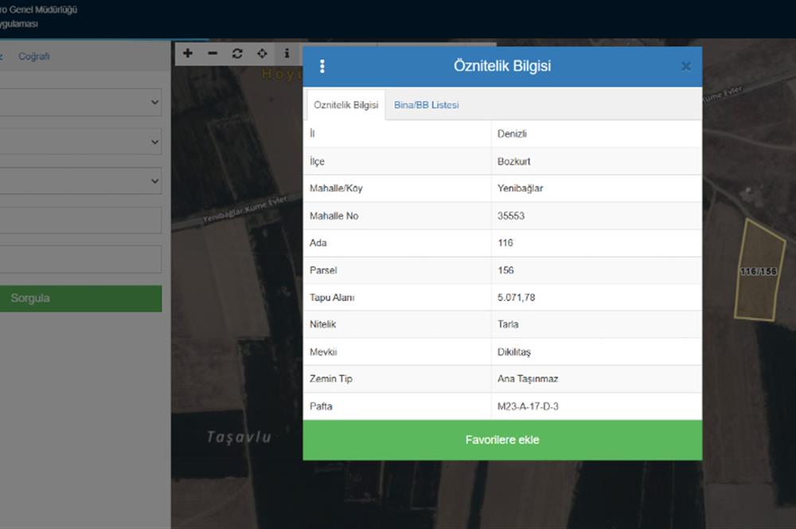
Task: Expand the third dropdown in the query panel
Action: point(80,181)
